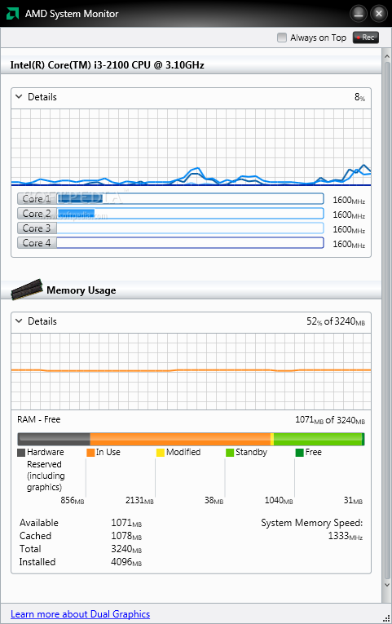Click the Available 1071MB value
Screen dimensions: 392x624
[x=126, y=523]
